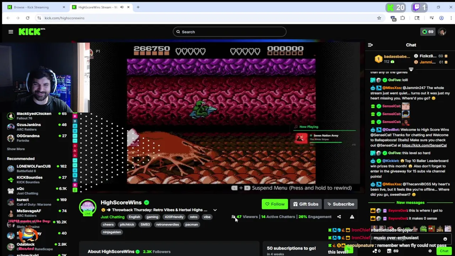
Task: Click the retroneverdies tag
Action: [167, 224]
